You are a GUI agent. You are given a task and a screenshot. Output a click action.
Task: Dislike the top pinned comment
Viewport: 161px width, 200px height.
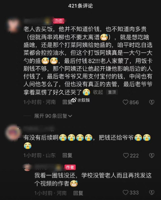pyautogui.click(x=152, y=102)
